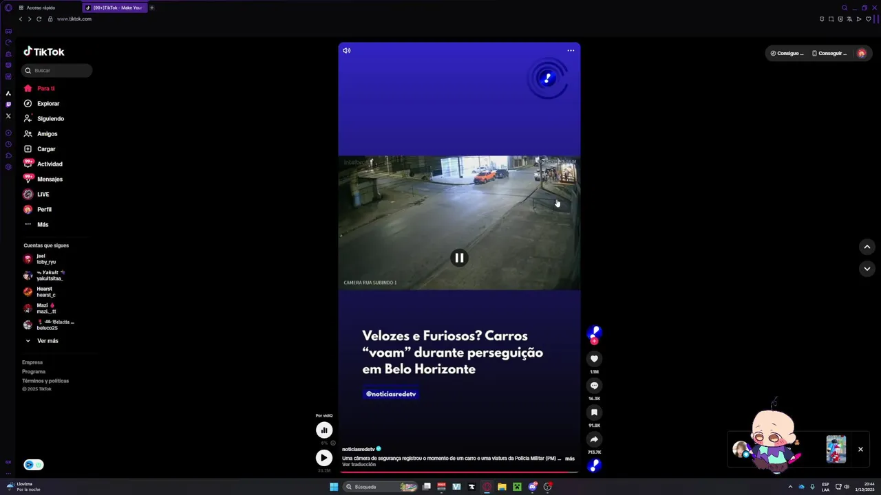Image resolution: width=881 pixels, height=495 pixels.
Task: Open the sound disc at bottom
Action: click(594, 465)
